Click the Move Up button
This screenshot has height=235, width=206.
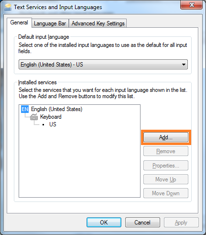coord(166,179)
